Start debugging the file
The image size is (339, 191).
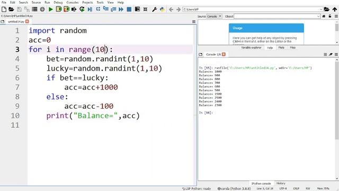[x=90, y=10]
